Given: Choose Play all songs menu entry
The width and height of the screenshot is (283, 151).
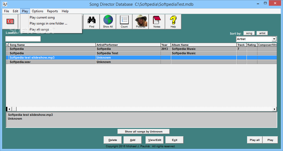Looking at the screenshot, I should click(x=51, y=29).
